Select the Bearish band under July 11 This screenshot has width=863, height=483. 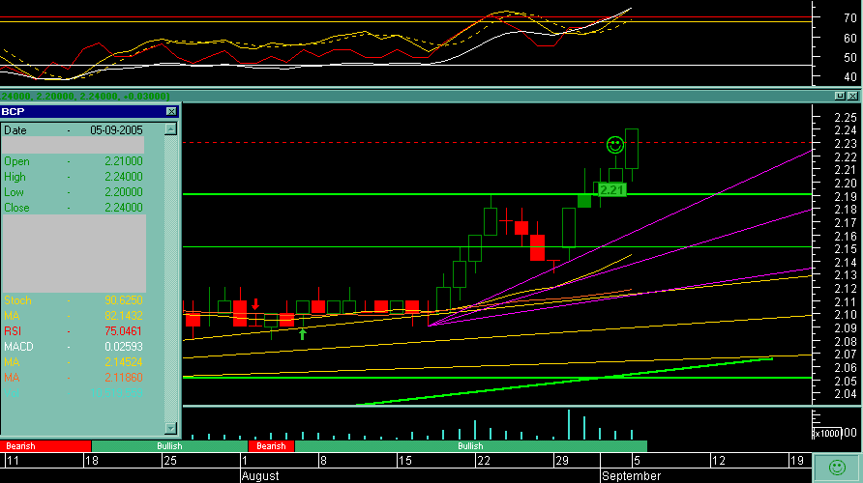click(45, 446)
